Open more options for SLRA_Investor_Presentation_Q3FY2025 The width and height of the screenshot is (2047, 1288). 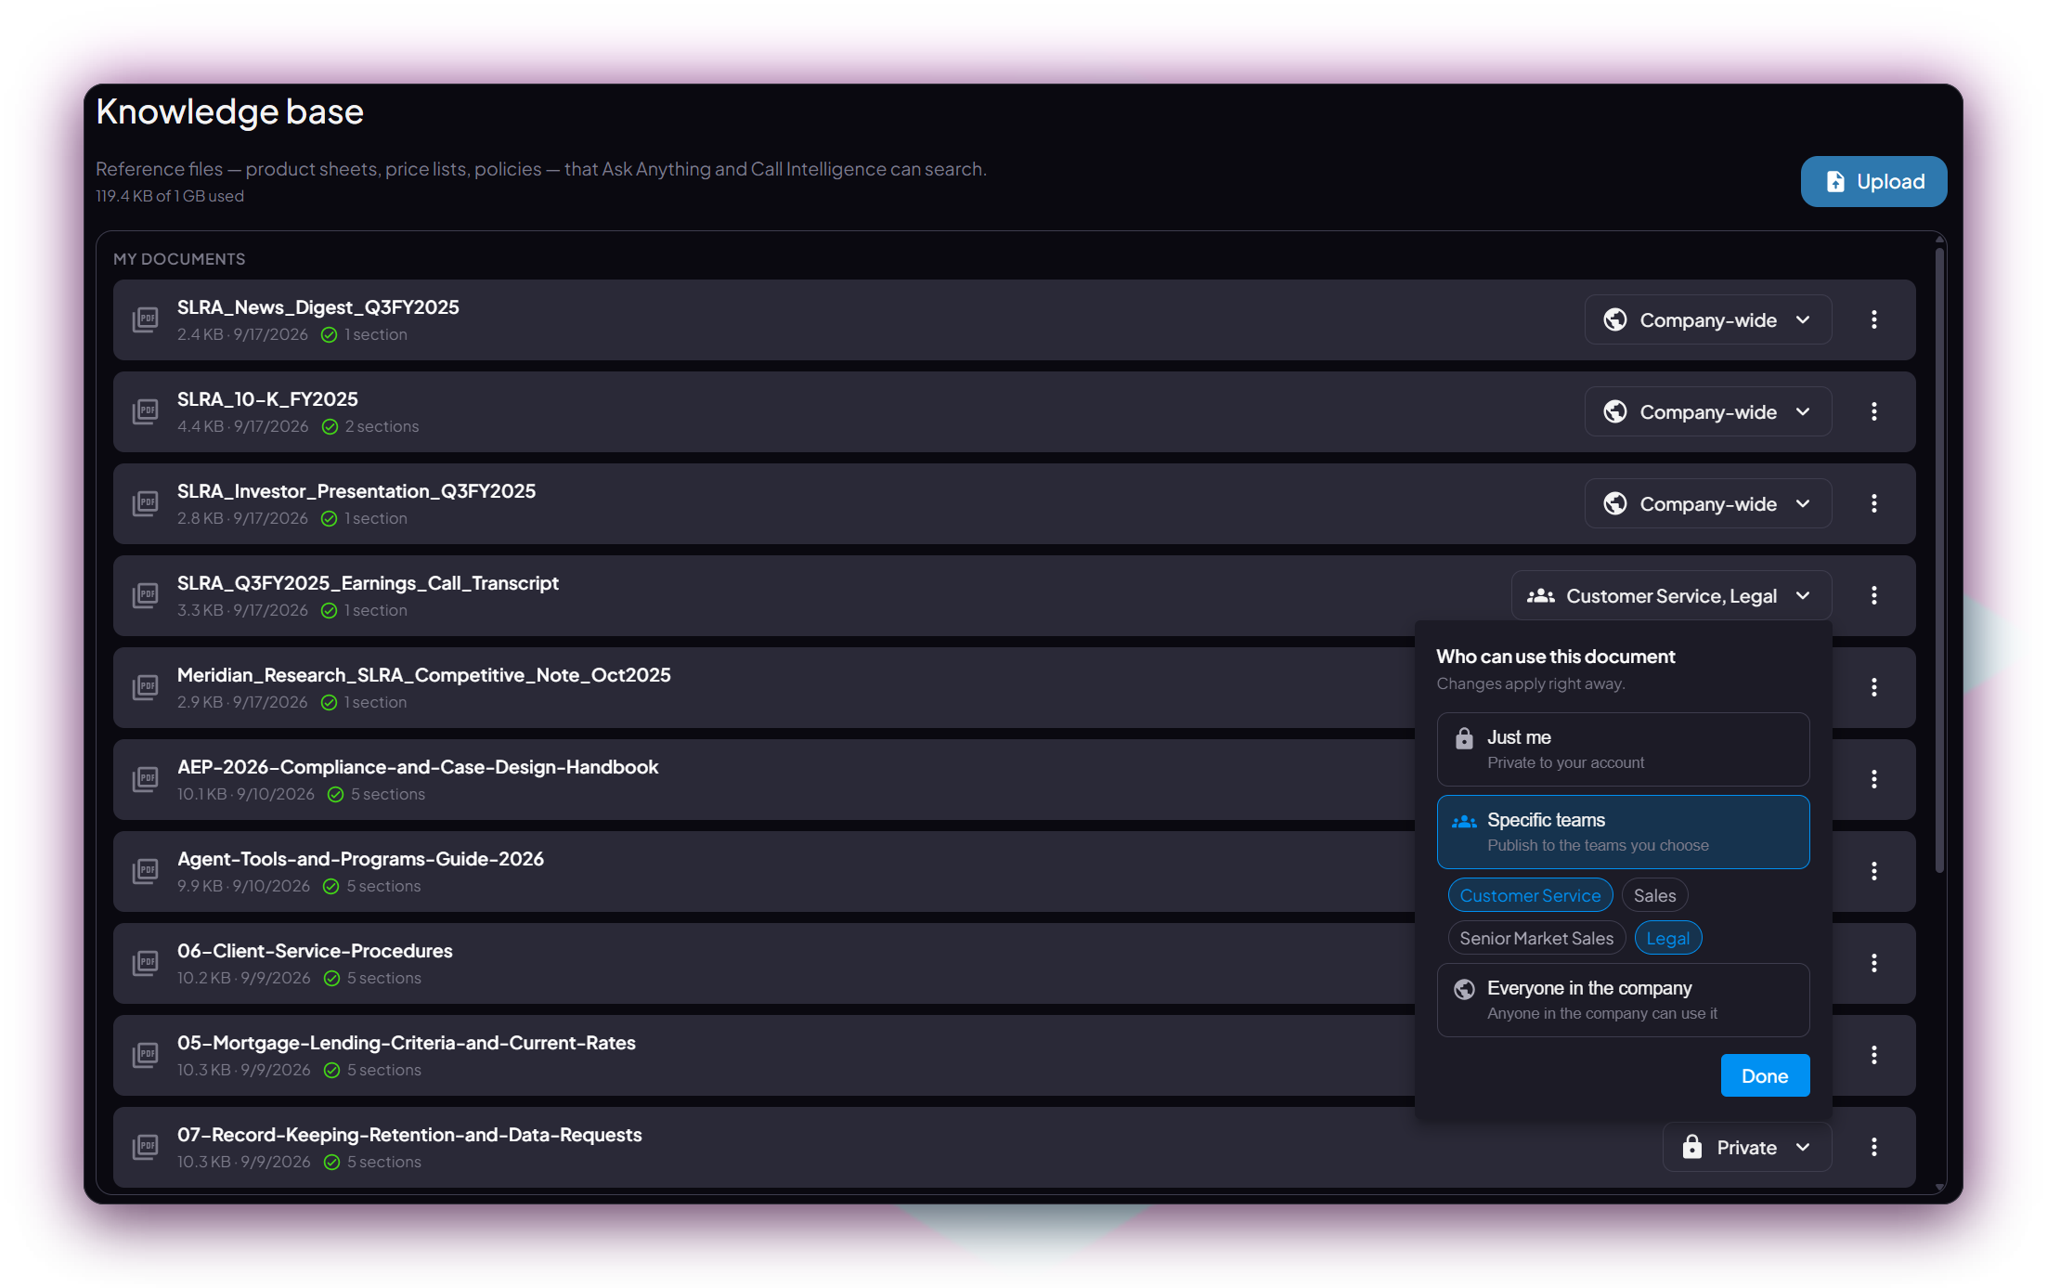[1873, 503]
